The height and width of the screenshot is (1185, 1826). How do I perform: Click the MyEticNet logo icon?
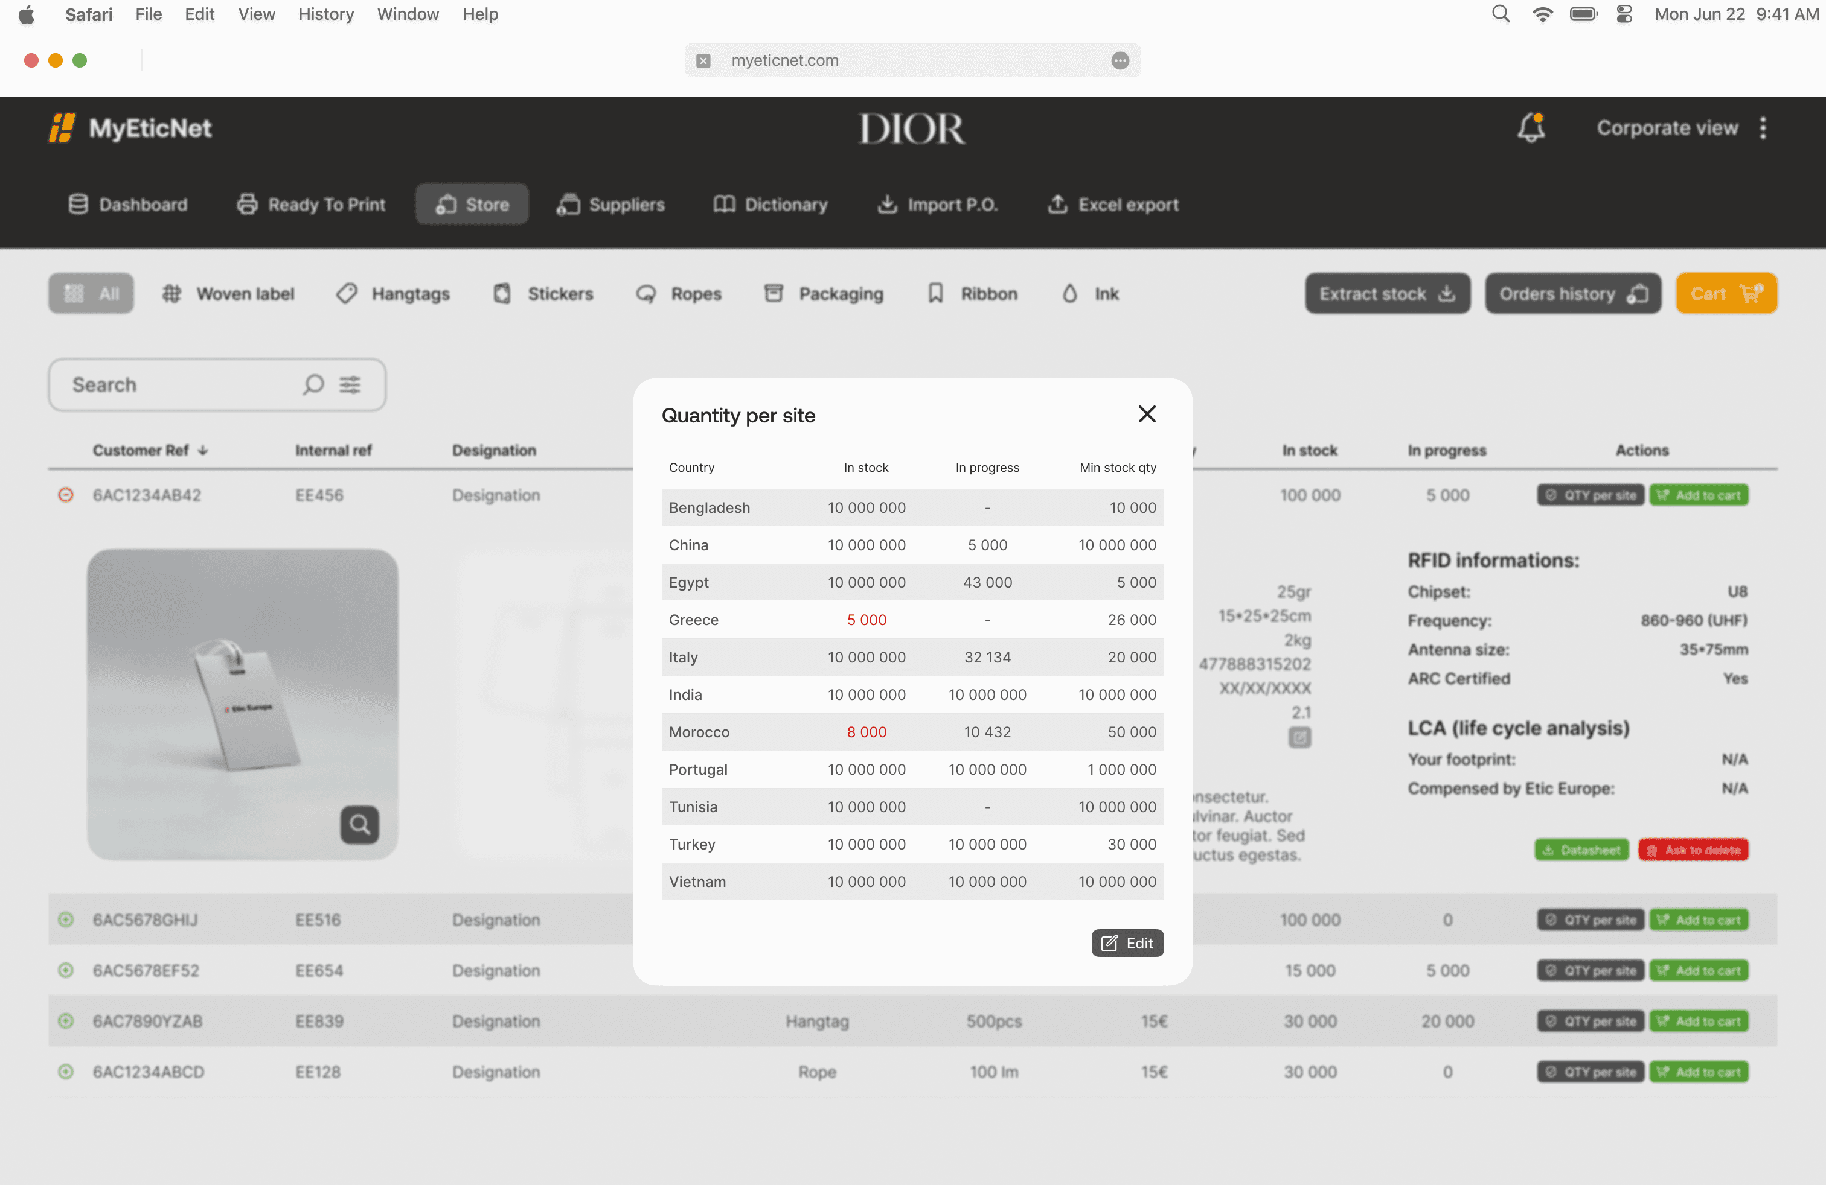point(62,128)
